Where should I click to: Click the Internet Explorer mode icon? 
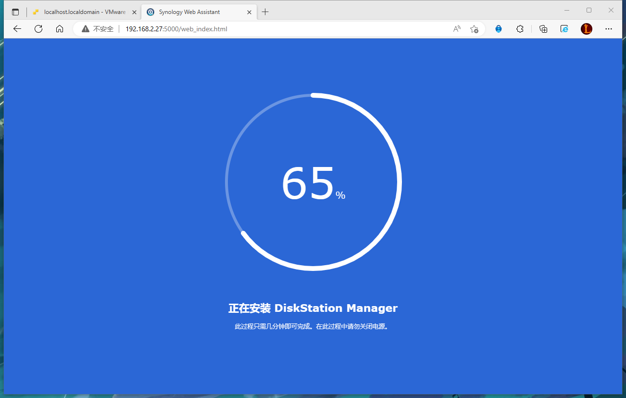[x=564, y=29]
